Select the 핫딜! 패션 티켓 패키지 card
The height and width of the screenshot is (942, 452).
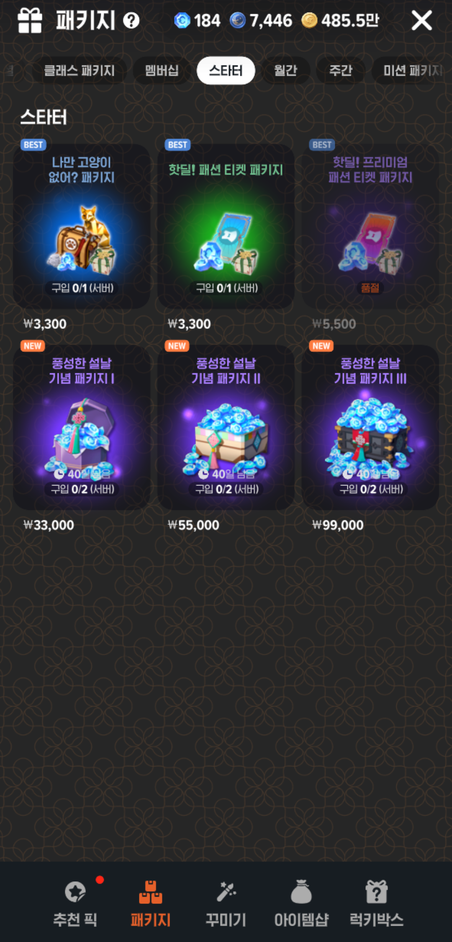[x=226, y=227]
